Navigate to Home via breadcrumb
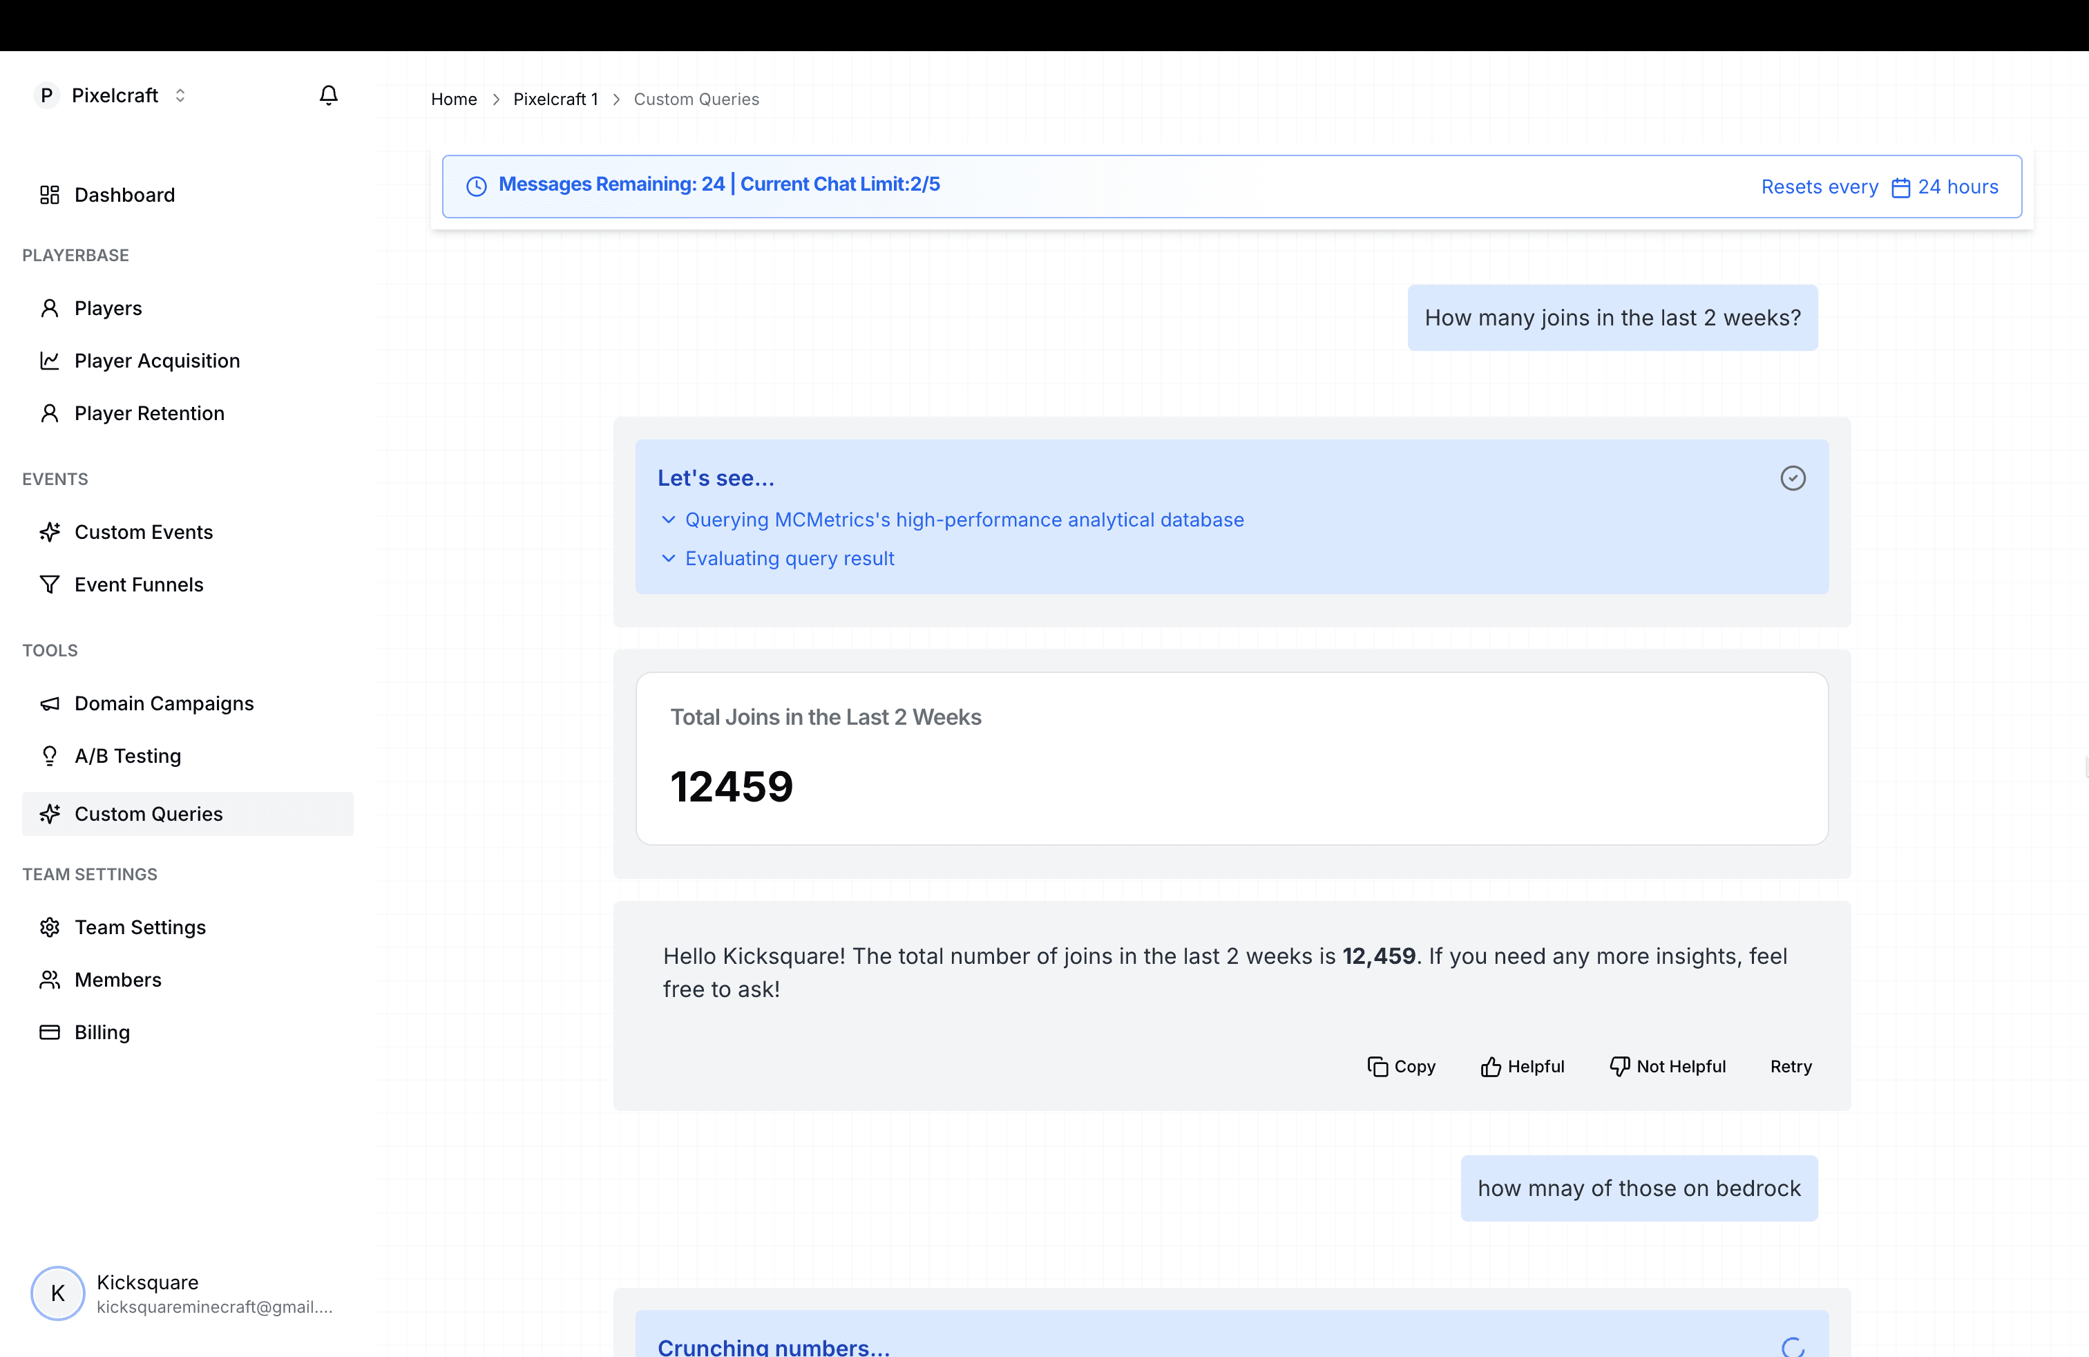 pyautogui.click(x=454, y=98)
